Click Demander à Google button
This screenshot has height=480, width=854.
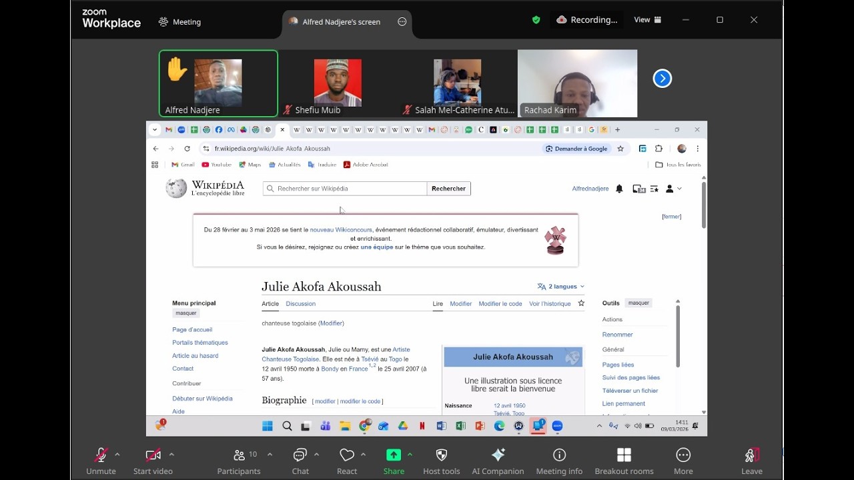(576, 149)
